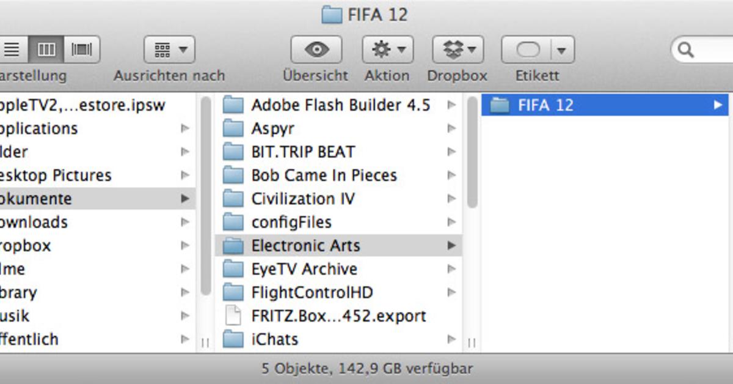Click the FIFA 12 folder icon in the list
This screenshot has width=733, height=384.
coord(500,105)
